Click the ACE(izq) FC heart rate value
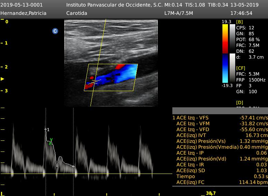 click(253, 182)
